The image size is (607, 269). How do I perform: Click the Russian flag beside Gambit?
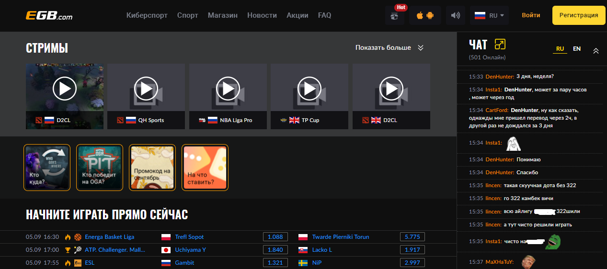point(166,263)
